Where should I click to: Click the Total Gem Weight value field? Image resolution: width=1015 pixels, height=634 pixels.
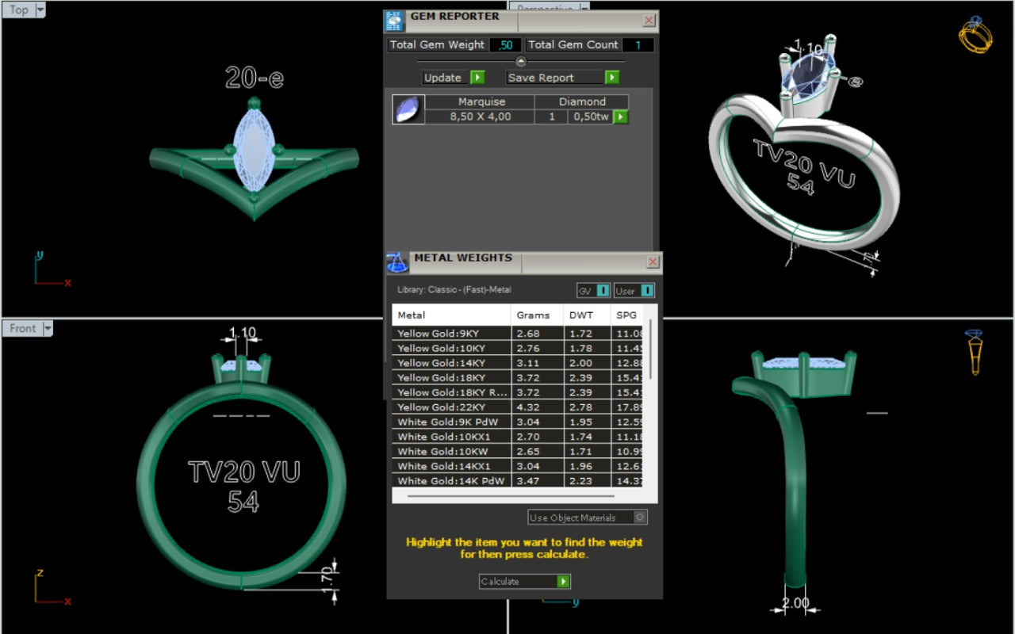coord(505,45)
